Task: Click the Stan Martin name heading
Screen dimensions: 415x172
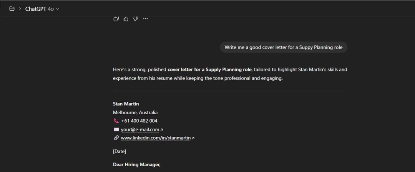Action: (126, 104)
